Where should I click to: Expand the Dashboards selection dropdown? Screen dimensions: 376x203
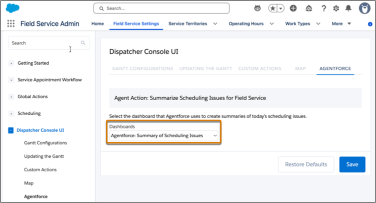click(164, 135)
